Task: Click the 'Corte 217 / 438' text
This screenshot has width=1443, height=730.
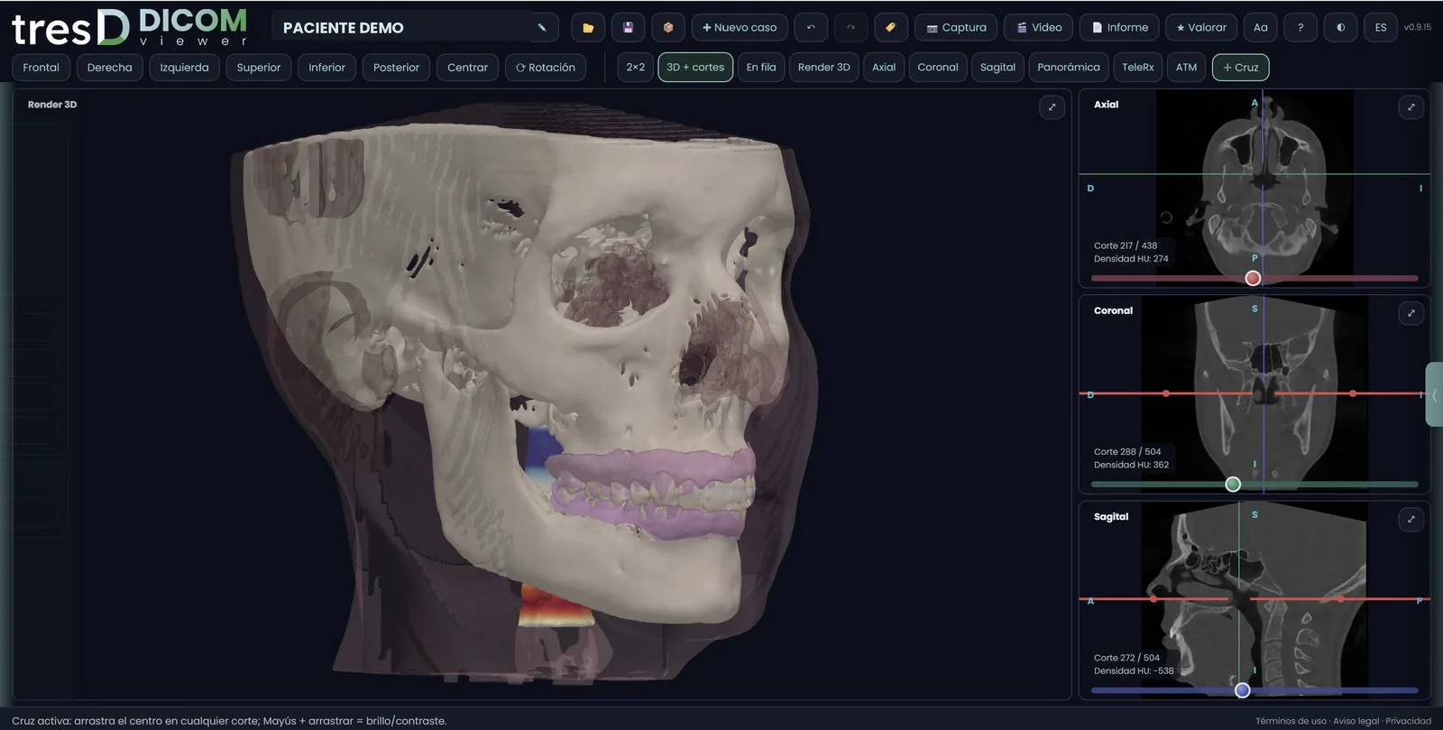Action: coord(1126,245)
